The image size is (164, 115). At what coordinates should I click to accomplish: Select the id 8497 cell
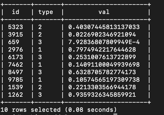tap(16, 72)
